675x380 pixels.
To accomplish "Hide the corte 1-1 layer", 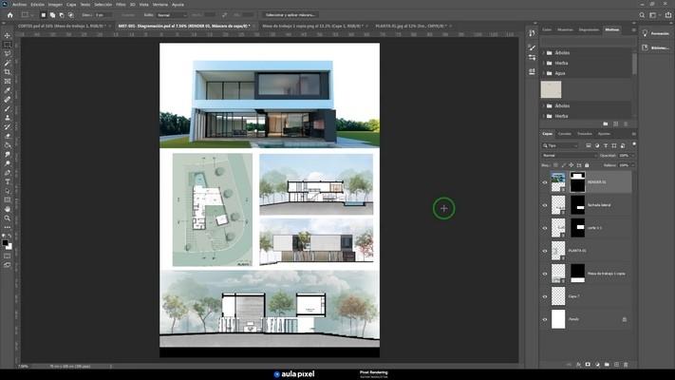I will (545, 228).
